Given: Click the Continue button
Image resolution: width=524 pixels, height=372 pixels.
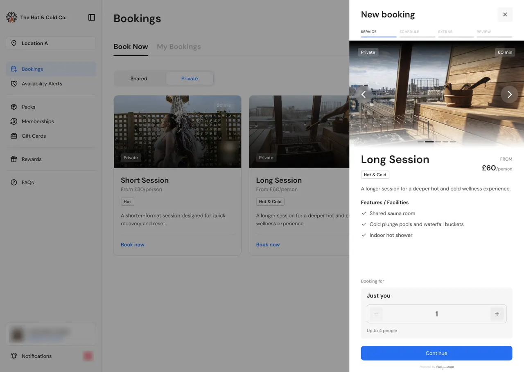Looking at the screenshot, I should coord(436,353).
